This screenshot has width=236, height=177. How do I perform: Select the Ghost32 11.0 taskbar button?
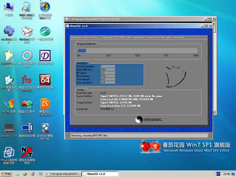click(100, 174)
